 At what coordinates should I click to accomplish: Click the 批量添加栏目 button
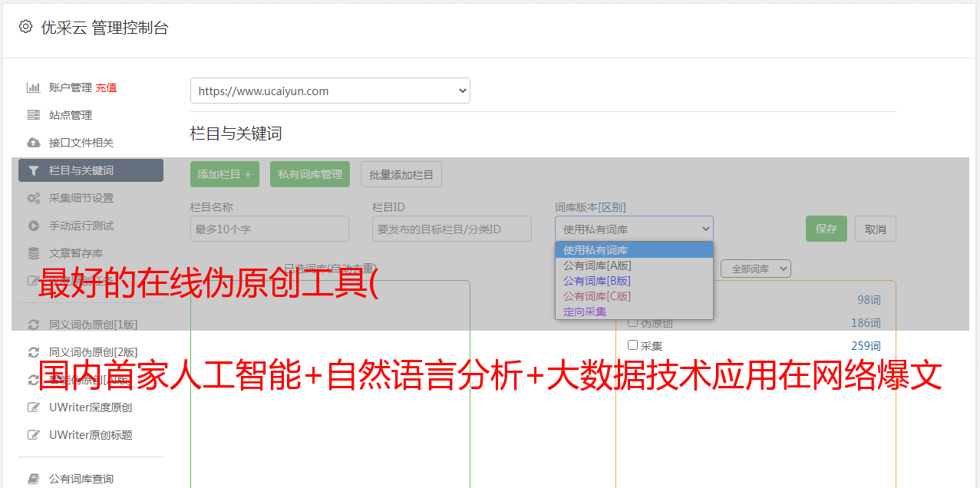click(401, 174)
